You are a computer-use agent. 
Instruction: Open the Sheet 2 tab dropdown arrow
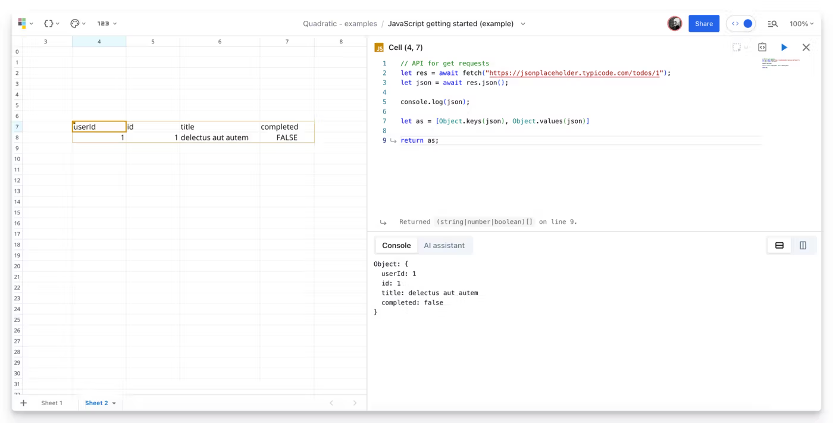click(114, 403)
